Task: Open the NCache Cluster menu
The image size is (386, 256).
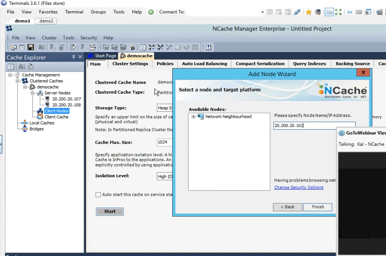Action: pyautogui.click(x=49, y=38)
